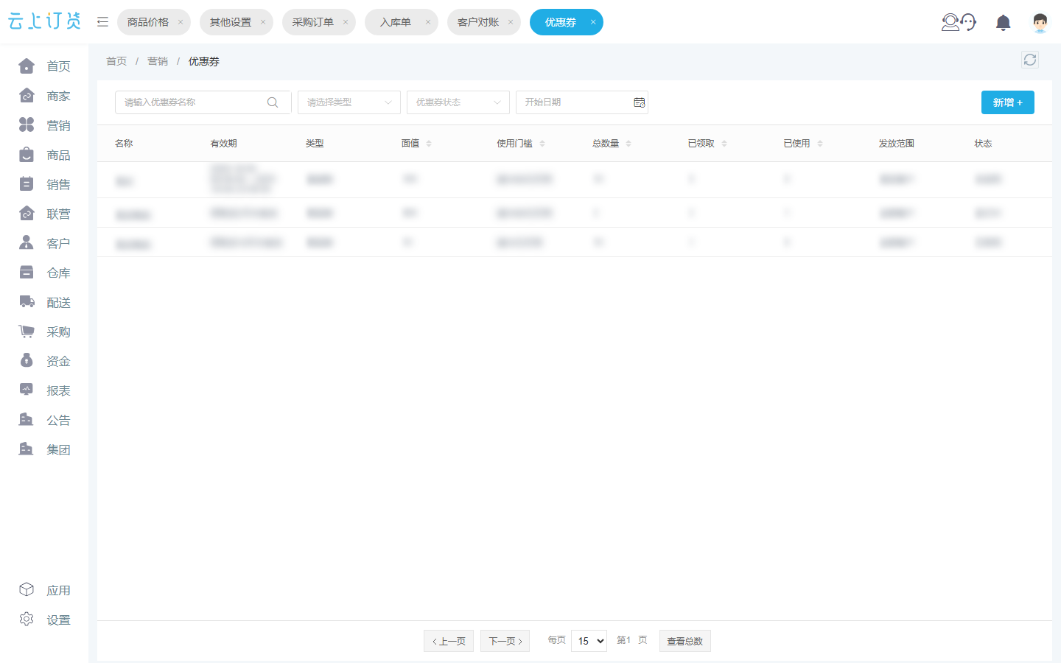1061x663 pixels.
Task: Open the 营销 marketing sidebar item
Action: coord(44,125)
